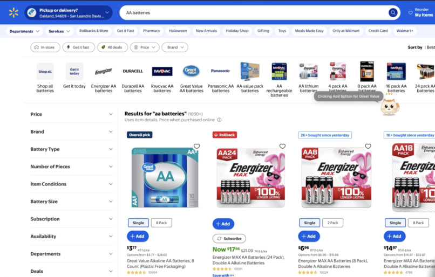Click the Shop all batteries tile
Screen dimensions: 435x277
point(45,78)
